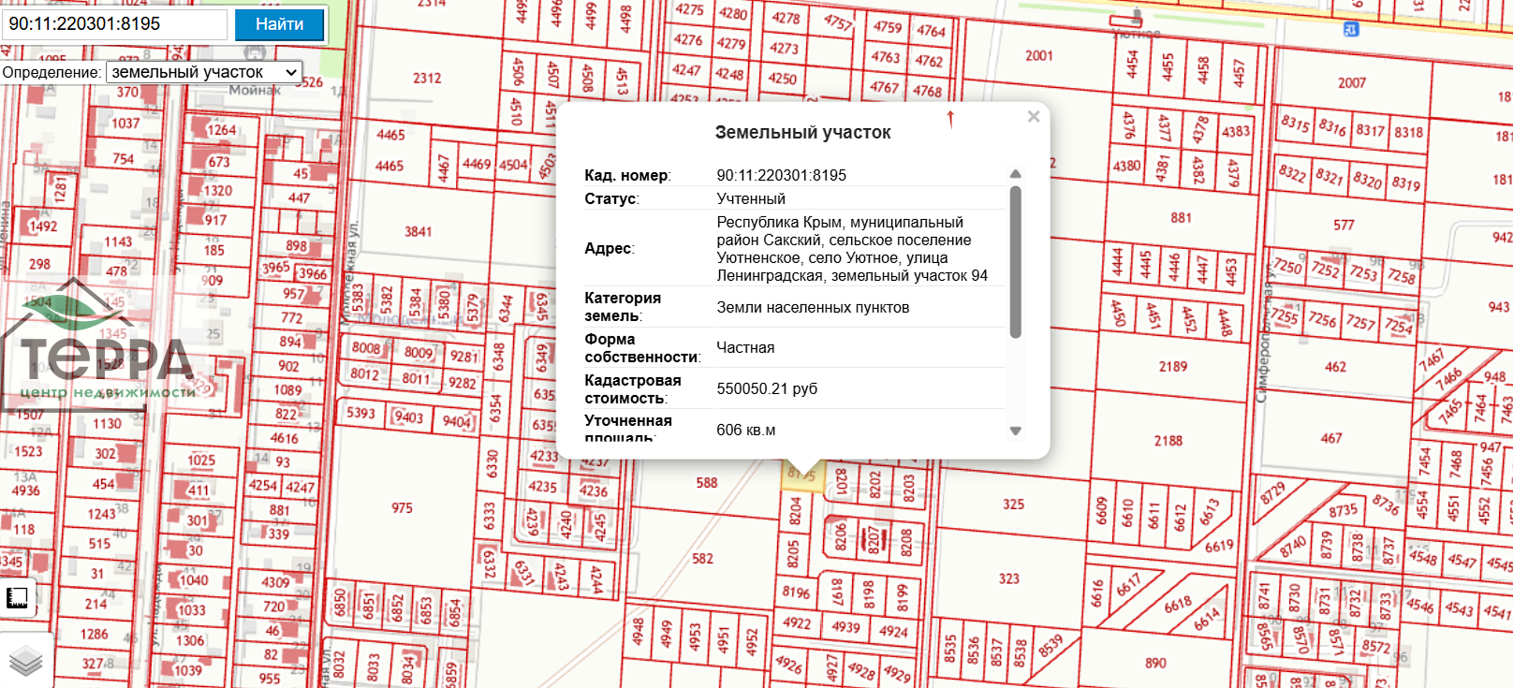Select parcel 3841 on the map

point(418,231)
